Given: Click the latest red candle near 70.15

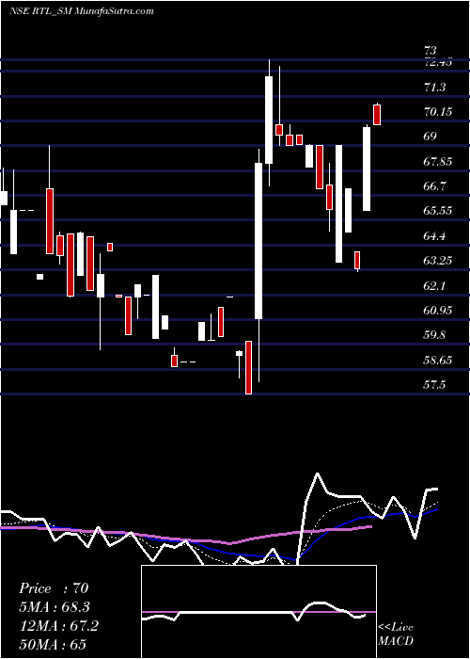Looking at the screenshot, I should [x=377, y=114].
